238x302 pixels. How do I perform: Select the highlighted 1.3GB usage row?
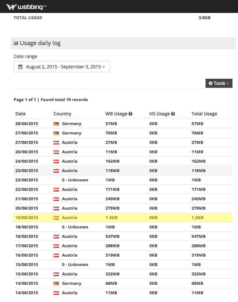123,218
